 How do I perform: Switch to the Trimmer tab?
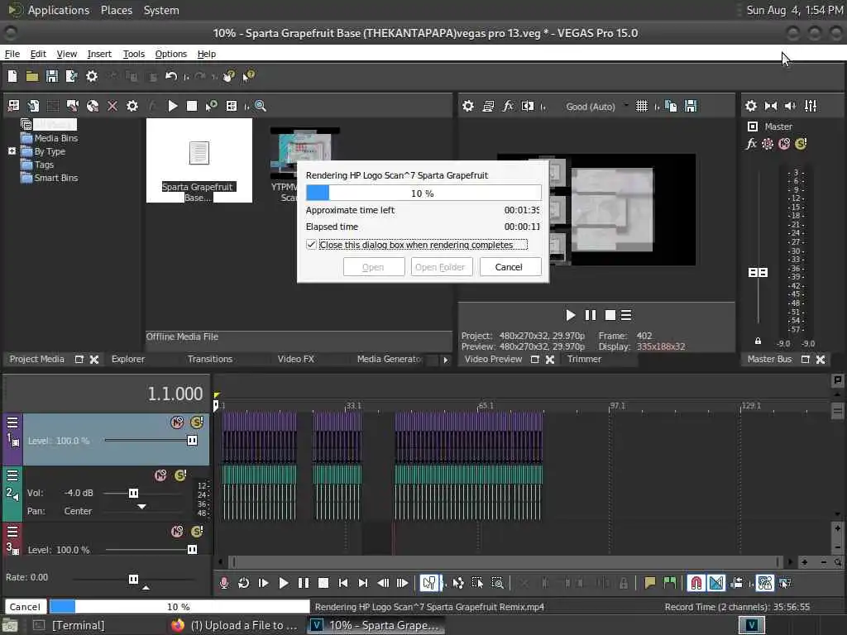tap(584, 359)
